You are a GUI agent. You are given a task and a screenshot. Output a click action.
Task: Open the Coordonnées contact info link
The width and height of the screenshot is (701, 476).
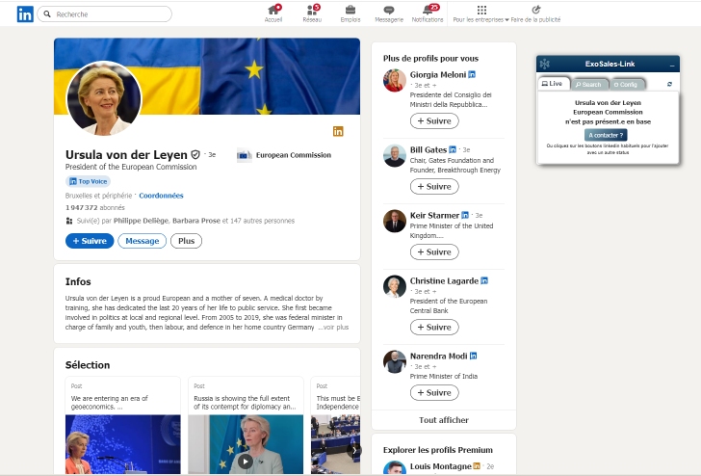pyautogui.click(x=161, y=196)
